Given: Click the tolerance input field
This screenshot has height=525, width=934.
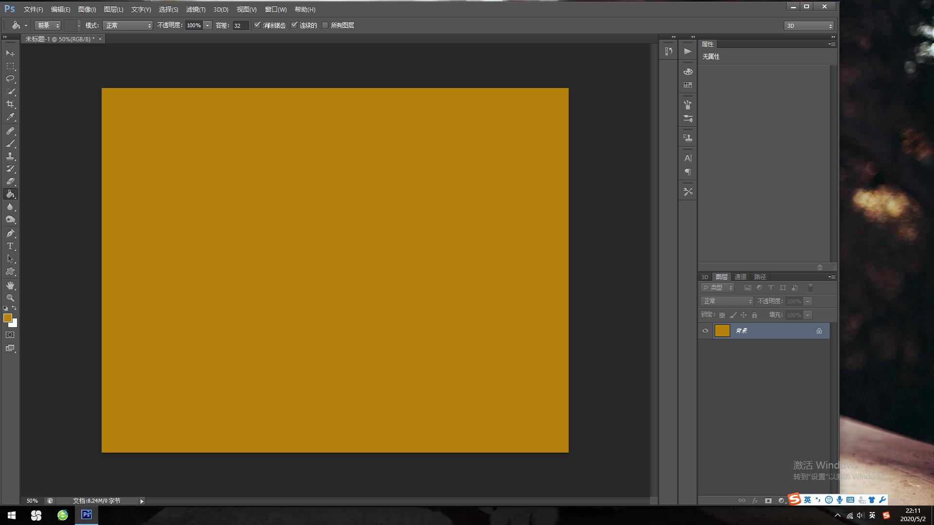Looking at the screenshot, I should click(x=240, y=25).
